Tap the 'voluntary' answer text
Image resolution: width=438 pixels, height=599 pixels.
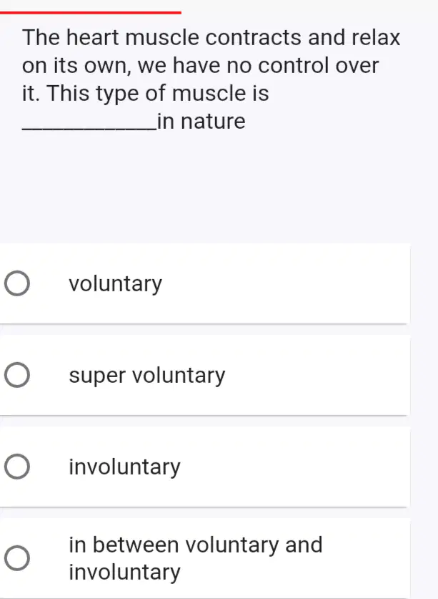click(116, 284)
